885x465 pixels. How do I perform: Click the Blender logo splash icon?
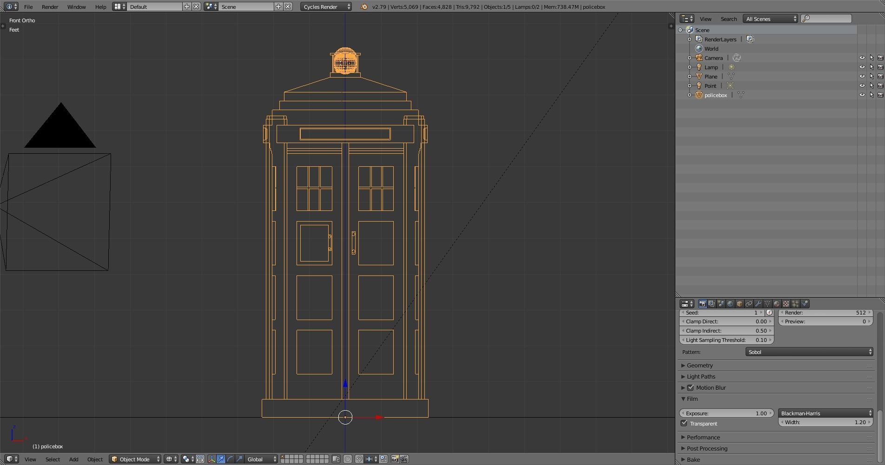(x=364, y=7)
